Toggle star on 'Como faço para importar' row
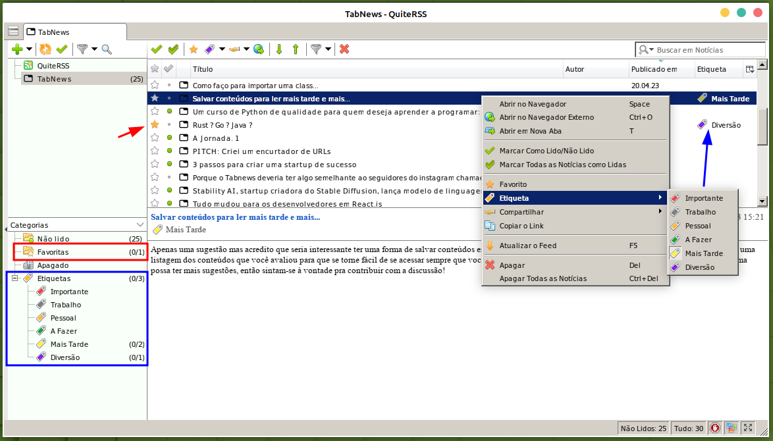Viewport: 773px width, 441px height. coord(155,86)
